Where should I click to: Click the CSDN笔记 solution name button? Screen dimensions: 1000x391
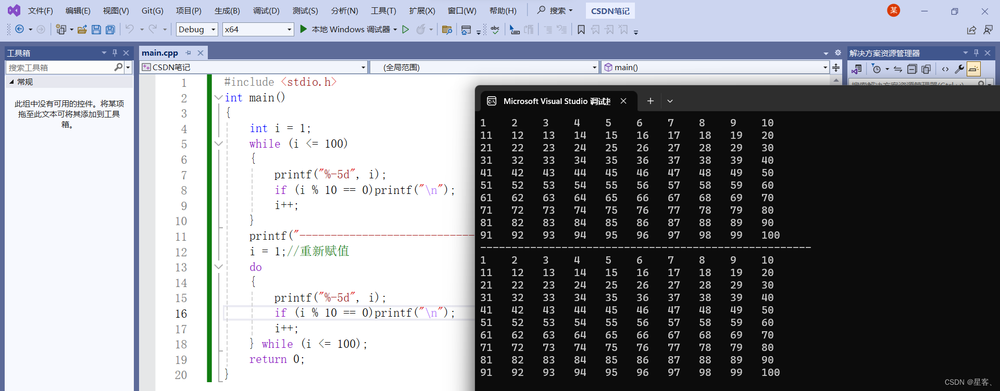coord(610,11)
